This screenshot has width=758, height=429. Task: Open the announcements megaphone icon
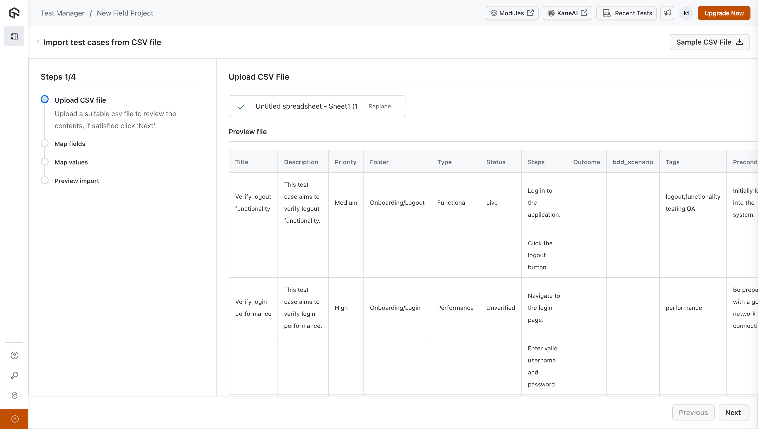(667, 13)
